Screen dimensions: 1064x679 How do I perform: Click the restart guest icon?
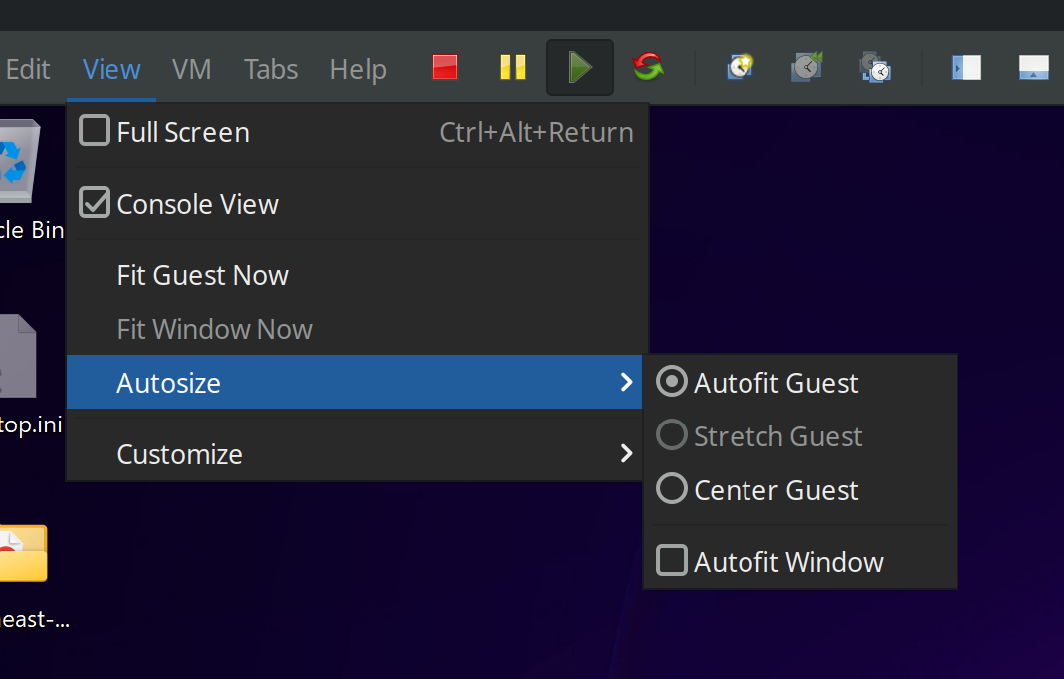coord(648,68)
